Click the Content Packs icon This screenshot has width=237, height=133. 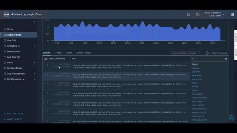coord(5,68)
